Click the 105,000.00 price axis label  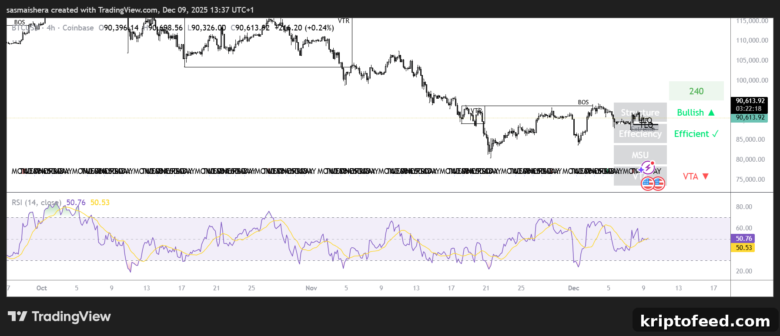752,60
